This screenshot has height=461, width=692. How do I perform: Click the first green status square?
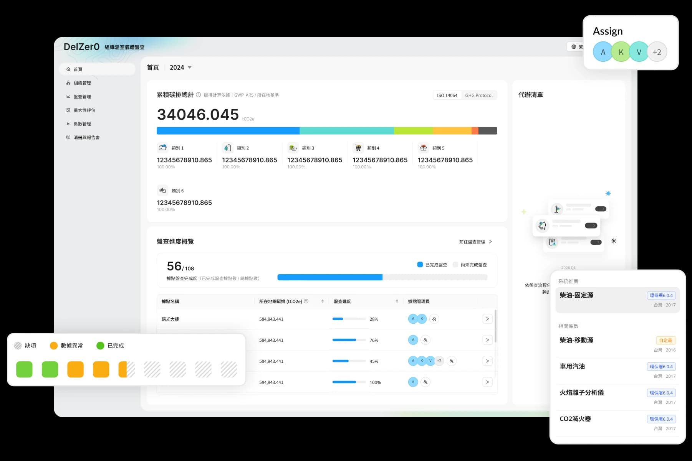point(24,369)
